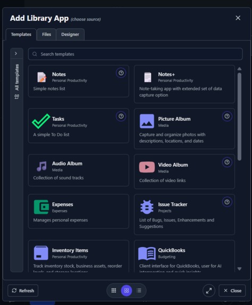Select the Picture Album title
Screen dimensions: 252x305
coord(174,119)
